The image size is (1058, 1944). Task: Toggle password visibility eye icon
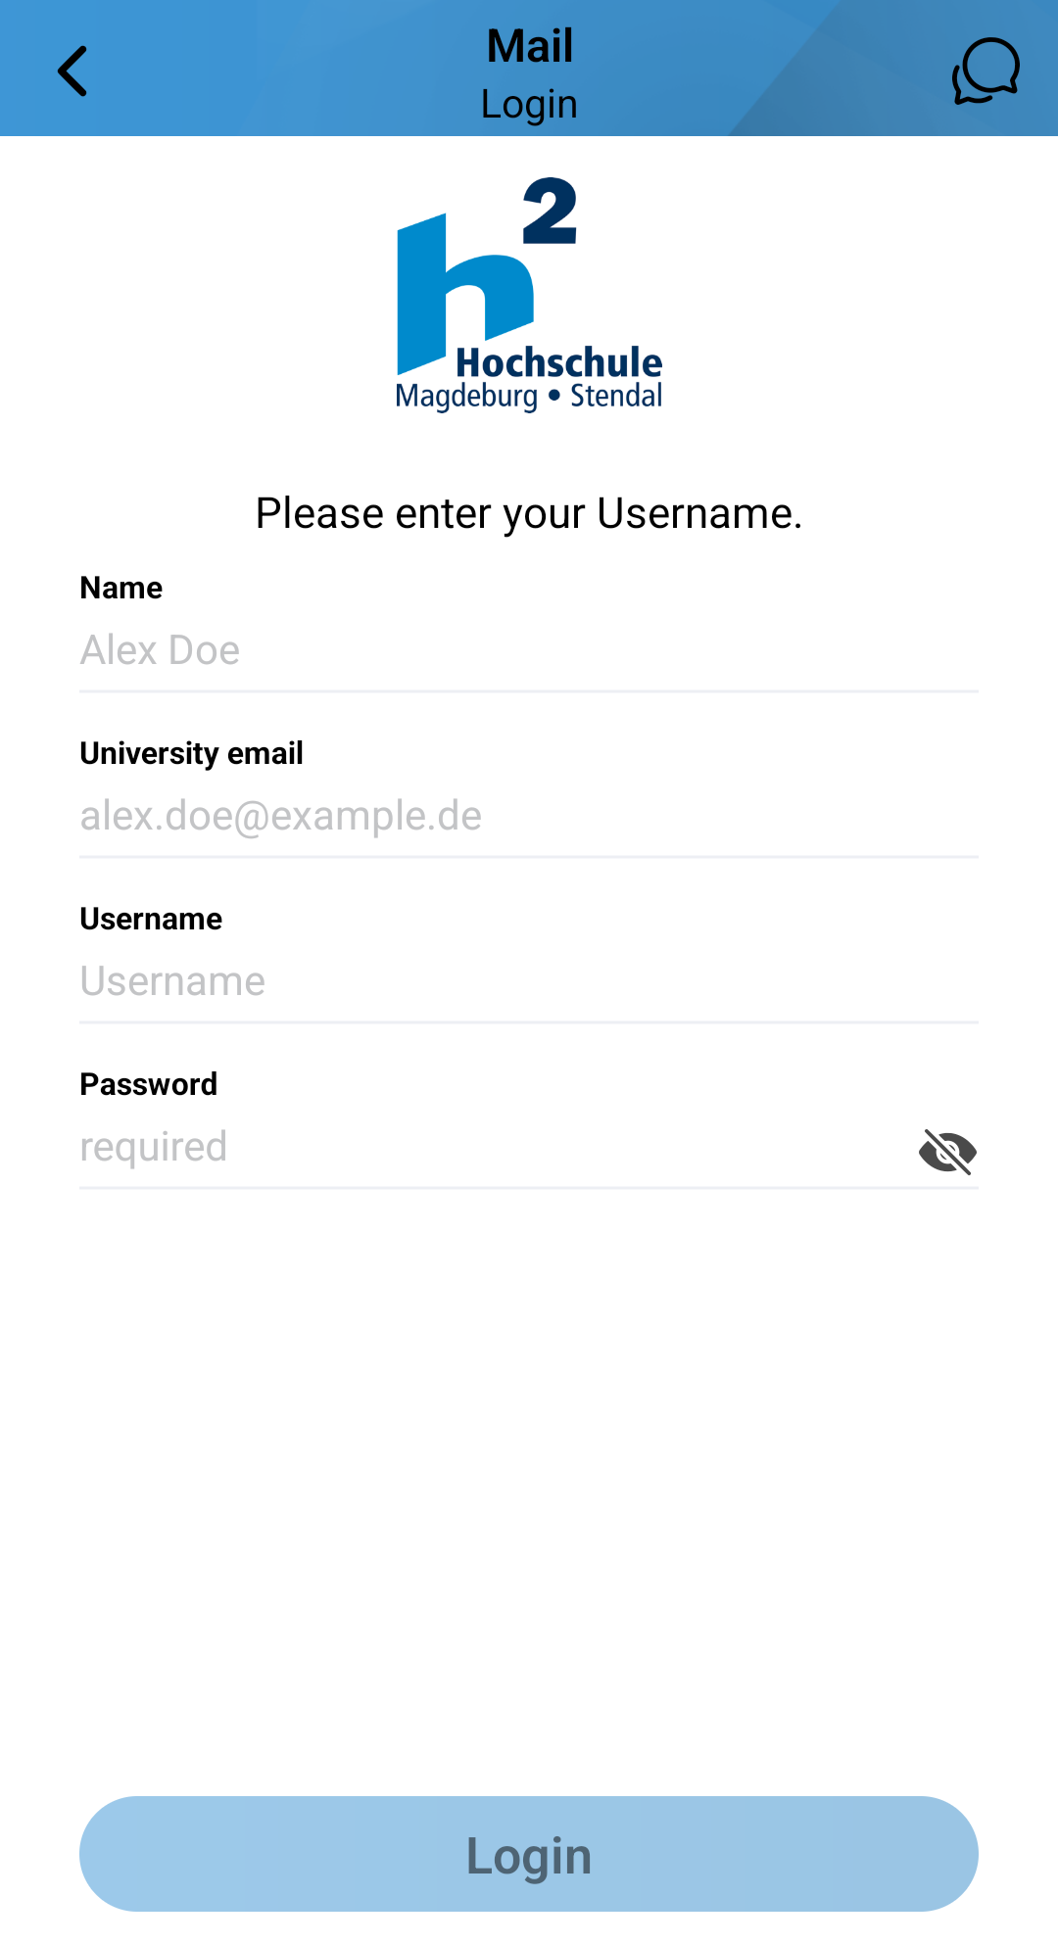click(947, 1151)
